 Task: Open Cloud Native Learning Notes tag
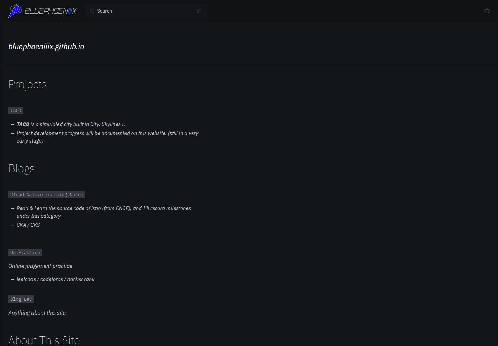(x=47, y=195)
